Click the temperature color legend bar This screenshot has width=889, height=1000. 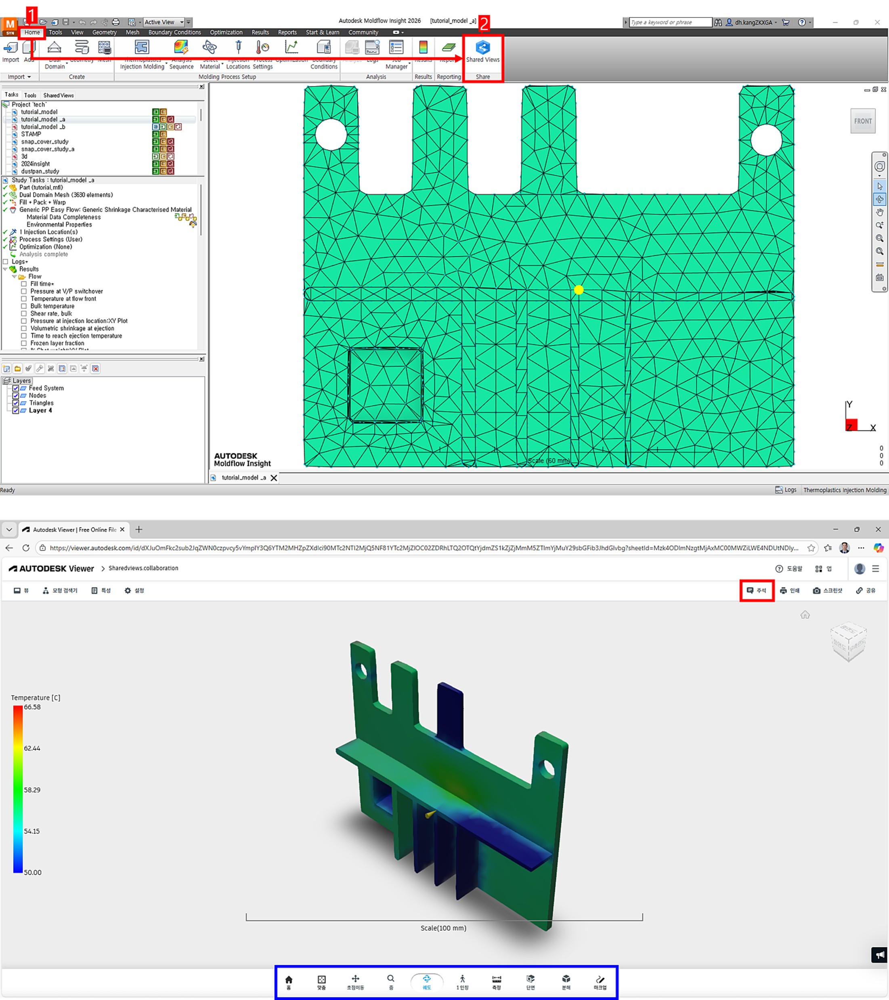[18, 789]
